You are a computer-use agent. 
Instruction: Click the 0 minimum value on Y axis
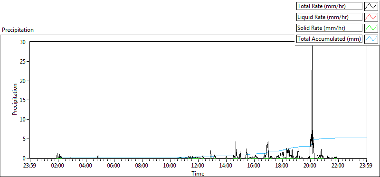coord(25,158)
